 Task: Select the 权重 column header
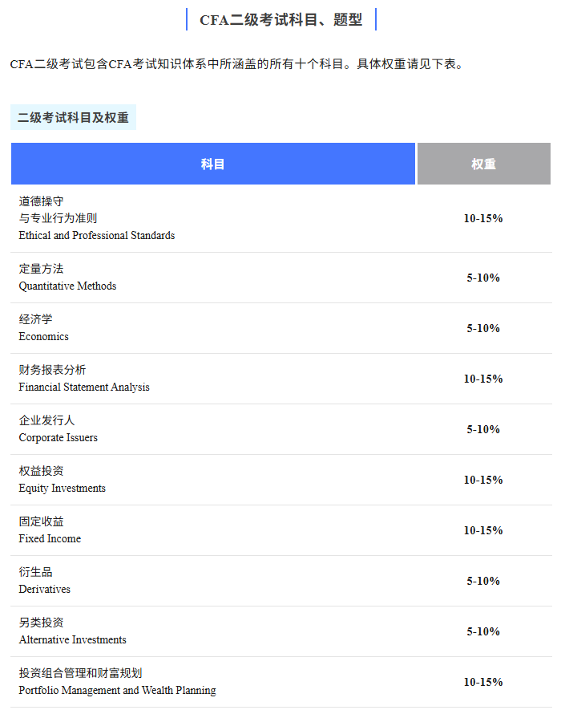point(483,164)
